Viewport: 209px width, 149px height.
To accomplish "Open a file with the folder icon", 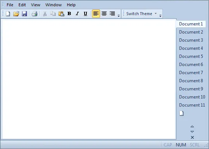I will 16,14.
